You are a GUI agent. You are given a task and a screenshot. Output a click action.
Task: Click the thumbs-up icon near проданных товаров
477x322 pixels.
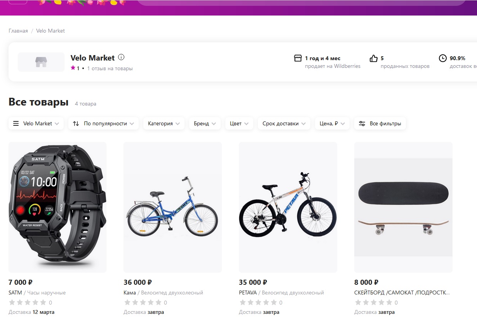click(x=374, y=58)
